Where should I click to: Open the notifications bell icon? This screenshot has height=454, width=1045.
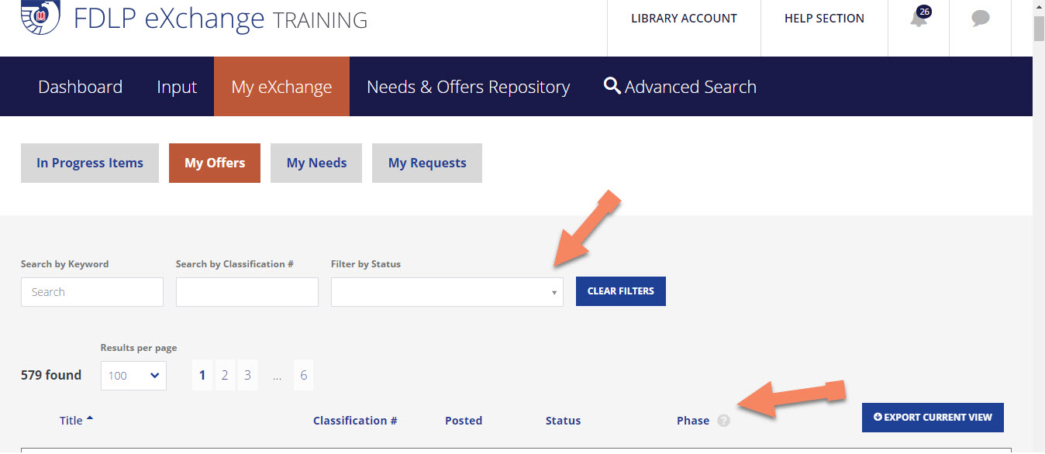point(919,18)
